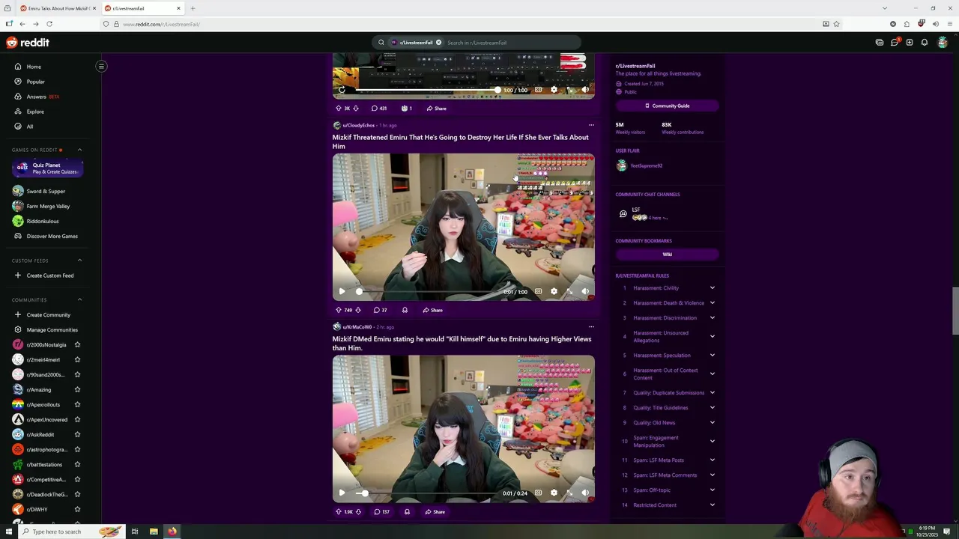The image size is (959, 539).
Task: Collapse the Communities section
Action: 79,299
